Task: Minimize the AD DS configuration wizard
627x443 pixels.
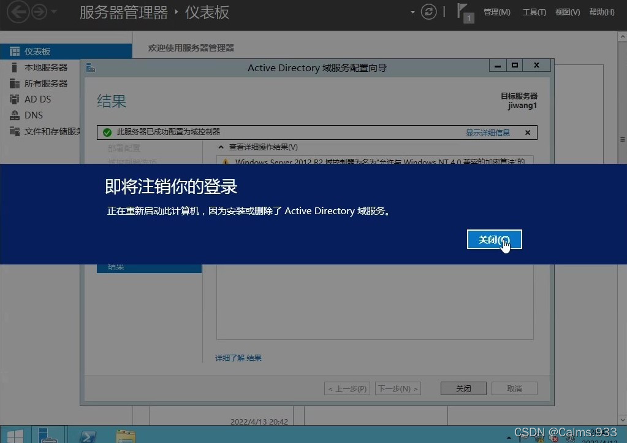Action: (x=498, y=65)
